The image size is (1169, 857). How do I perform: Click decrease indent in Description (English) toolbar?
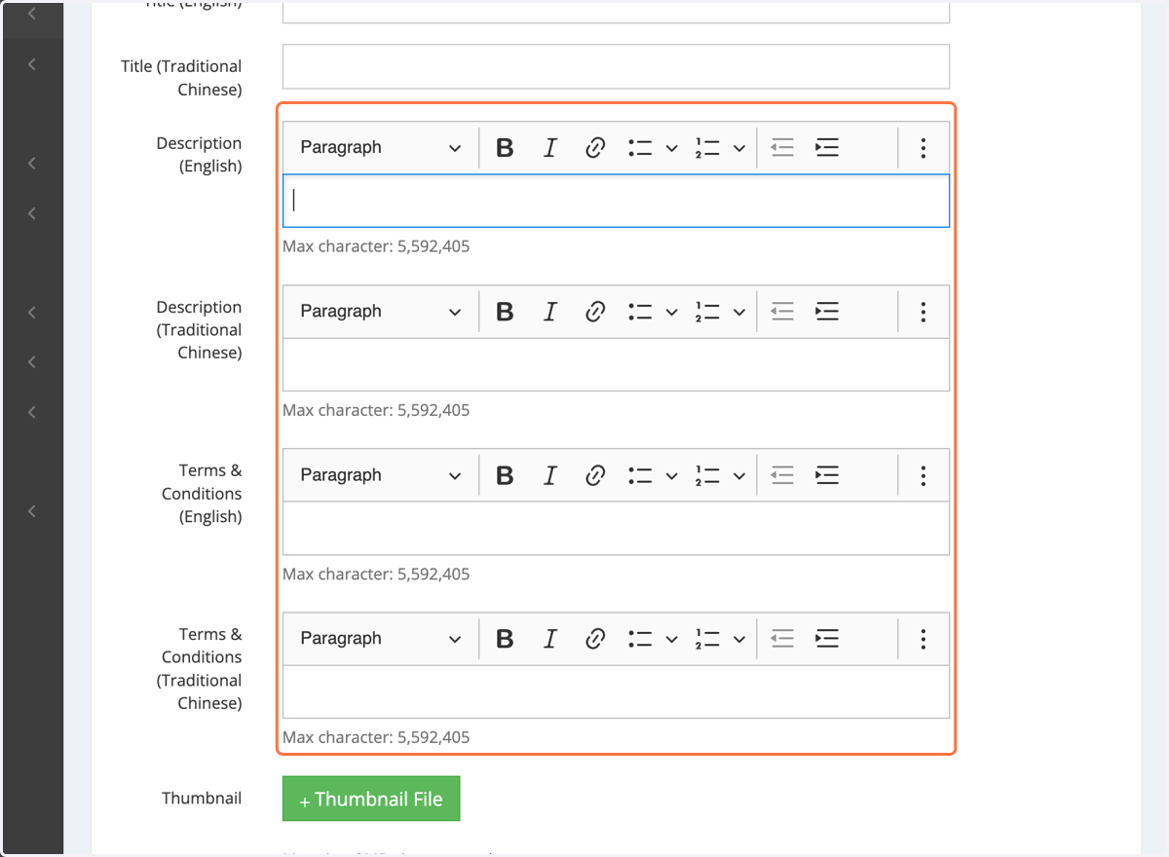point(782,148)
